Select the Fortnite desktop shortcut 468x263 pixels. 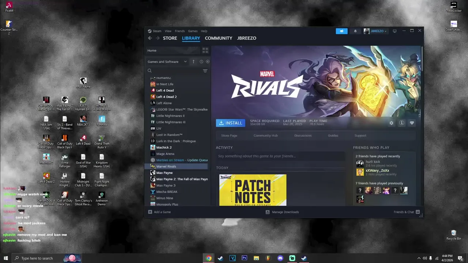click(102, 121)
